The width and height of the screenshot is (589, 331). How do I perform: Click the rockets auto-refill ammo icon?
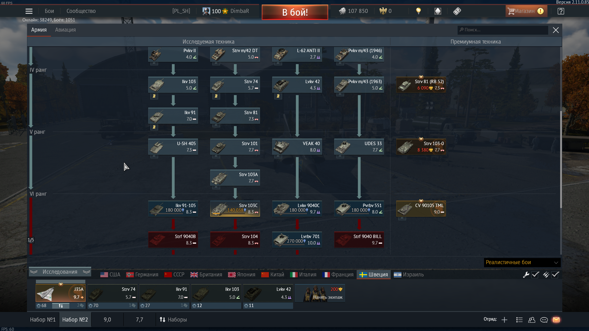(x=546, y=275)
